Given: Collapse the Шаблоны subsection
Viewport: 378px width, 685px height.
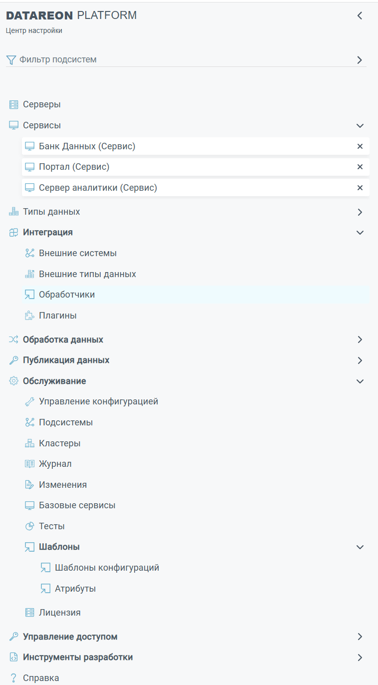Looking at the screenshot, I should coord(360,547).
